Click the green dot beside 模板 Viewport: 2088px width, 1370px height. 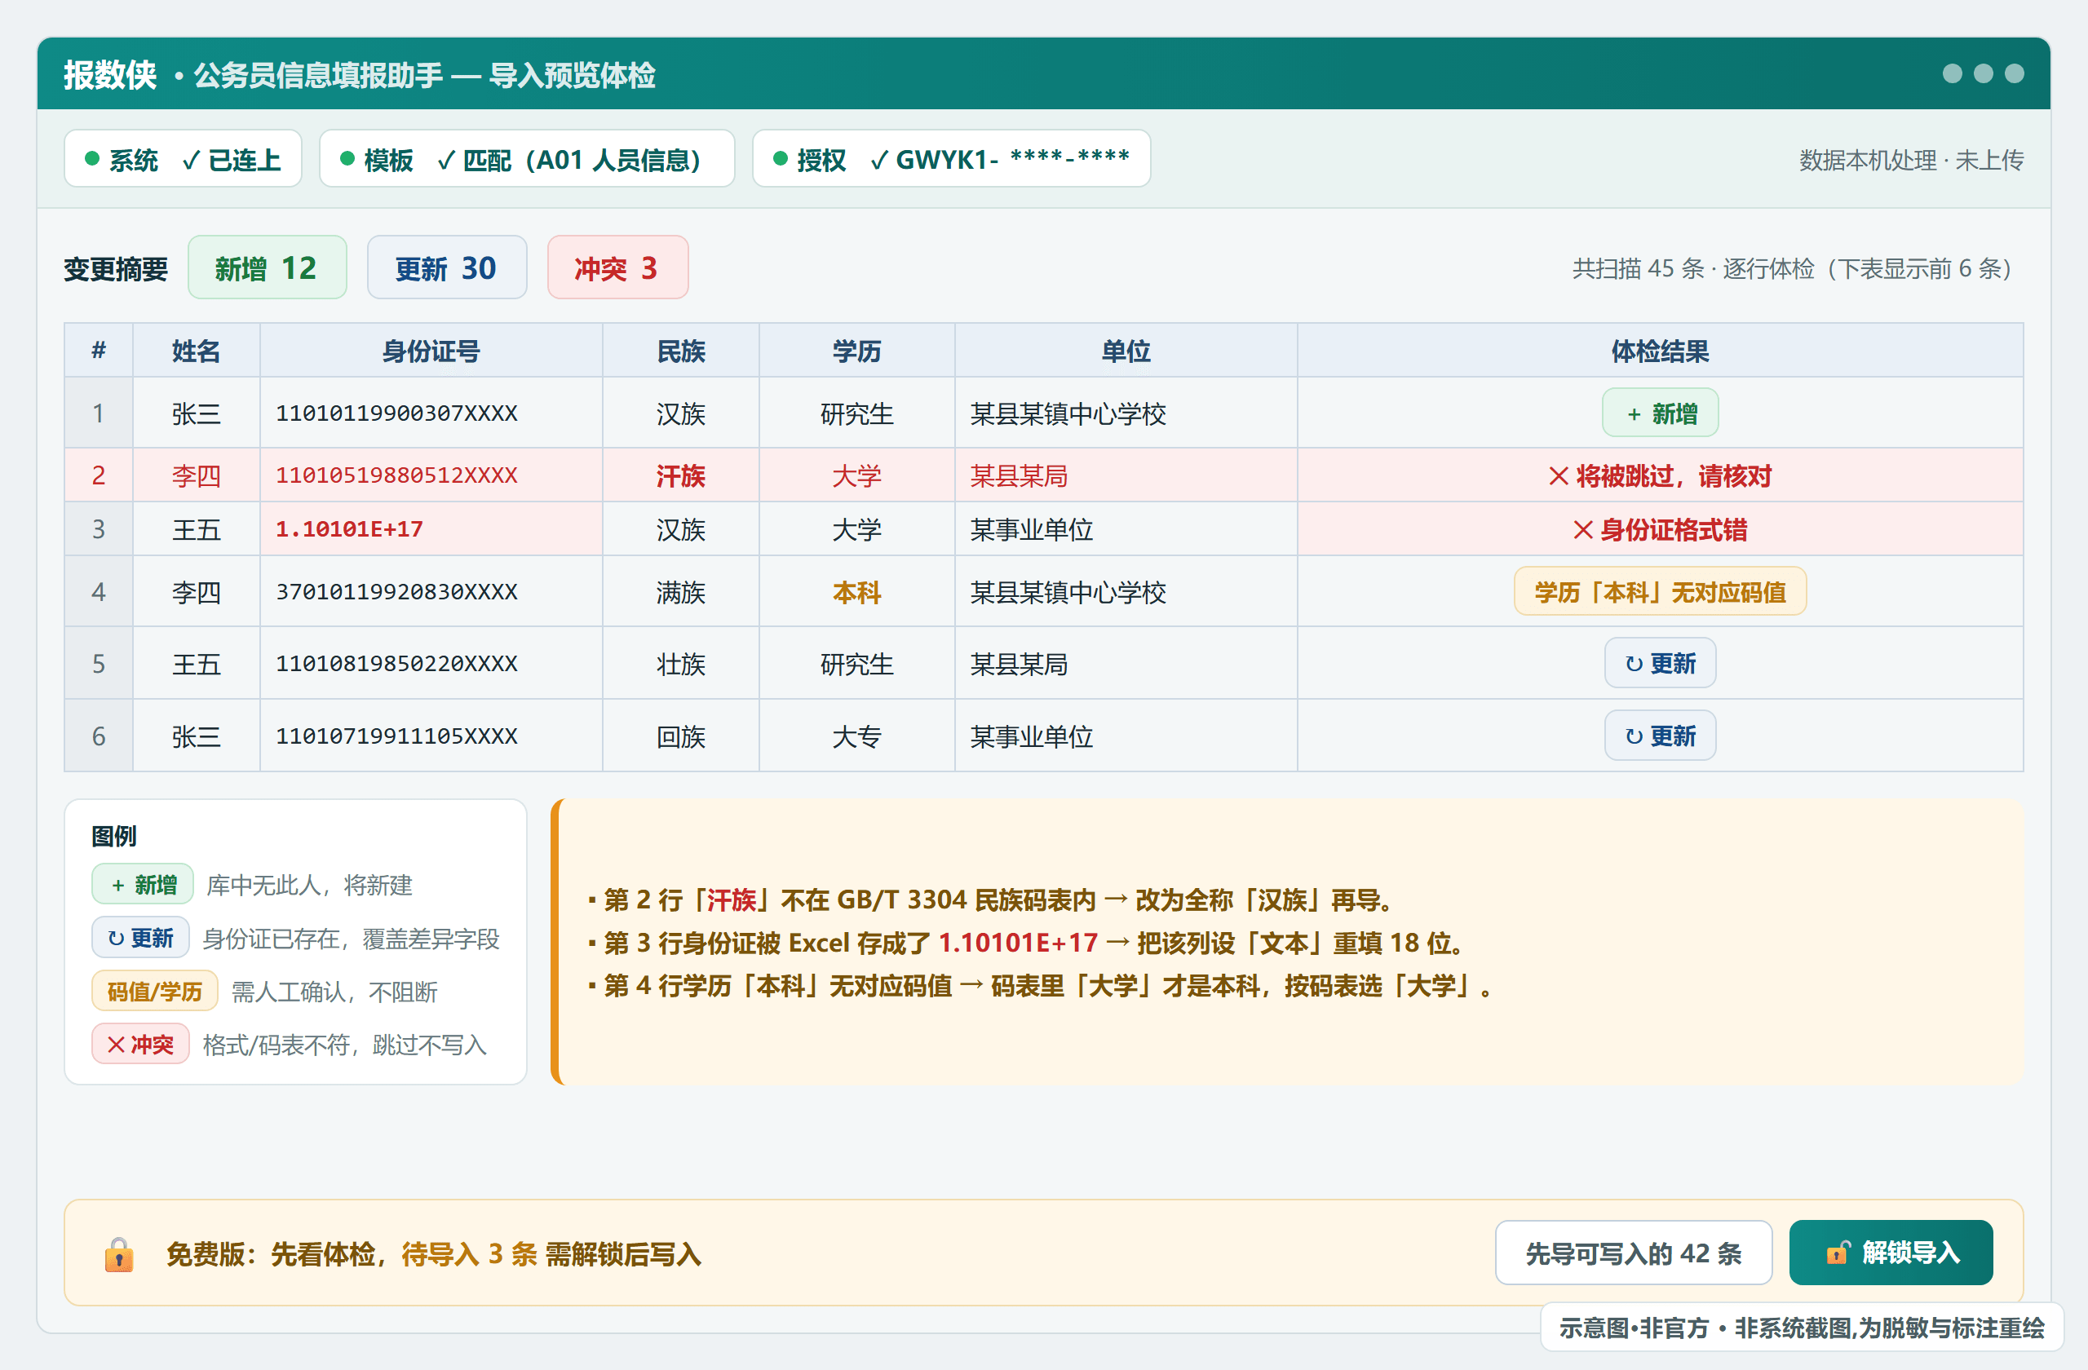pos(347,159)
